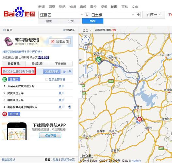Screen dimensions: 172x163
Task: Open the 白土镇 destination dropdown arrow
Action: point(133,15)
